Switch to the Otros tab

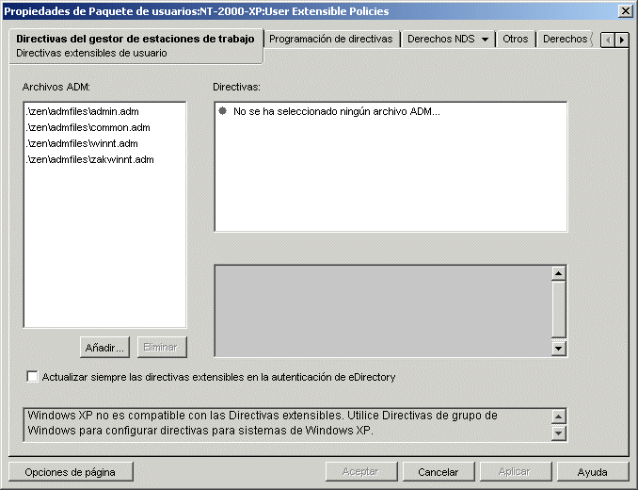coord(515,39)
